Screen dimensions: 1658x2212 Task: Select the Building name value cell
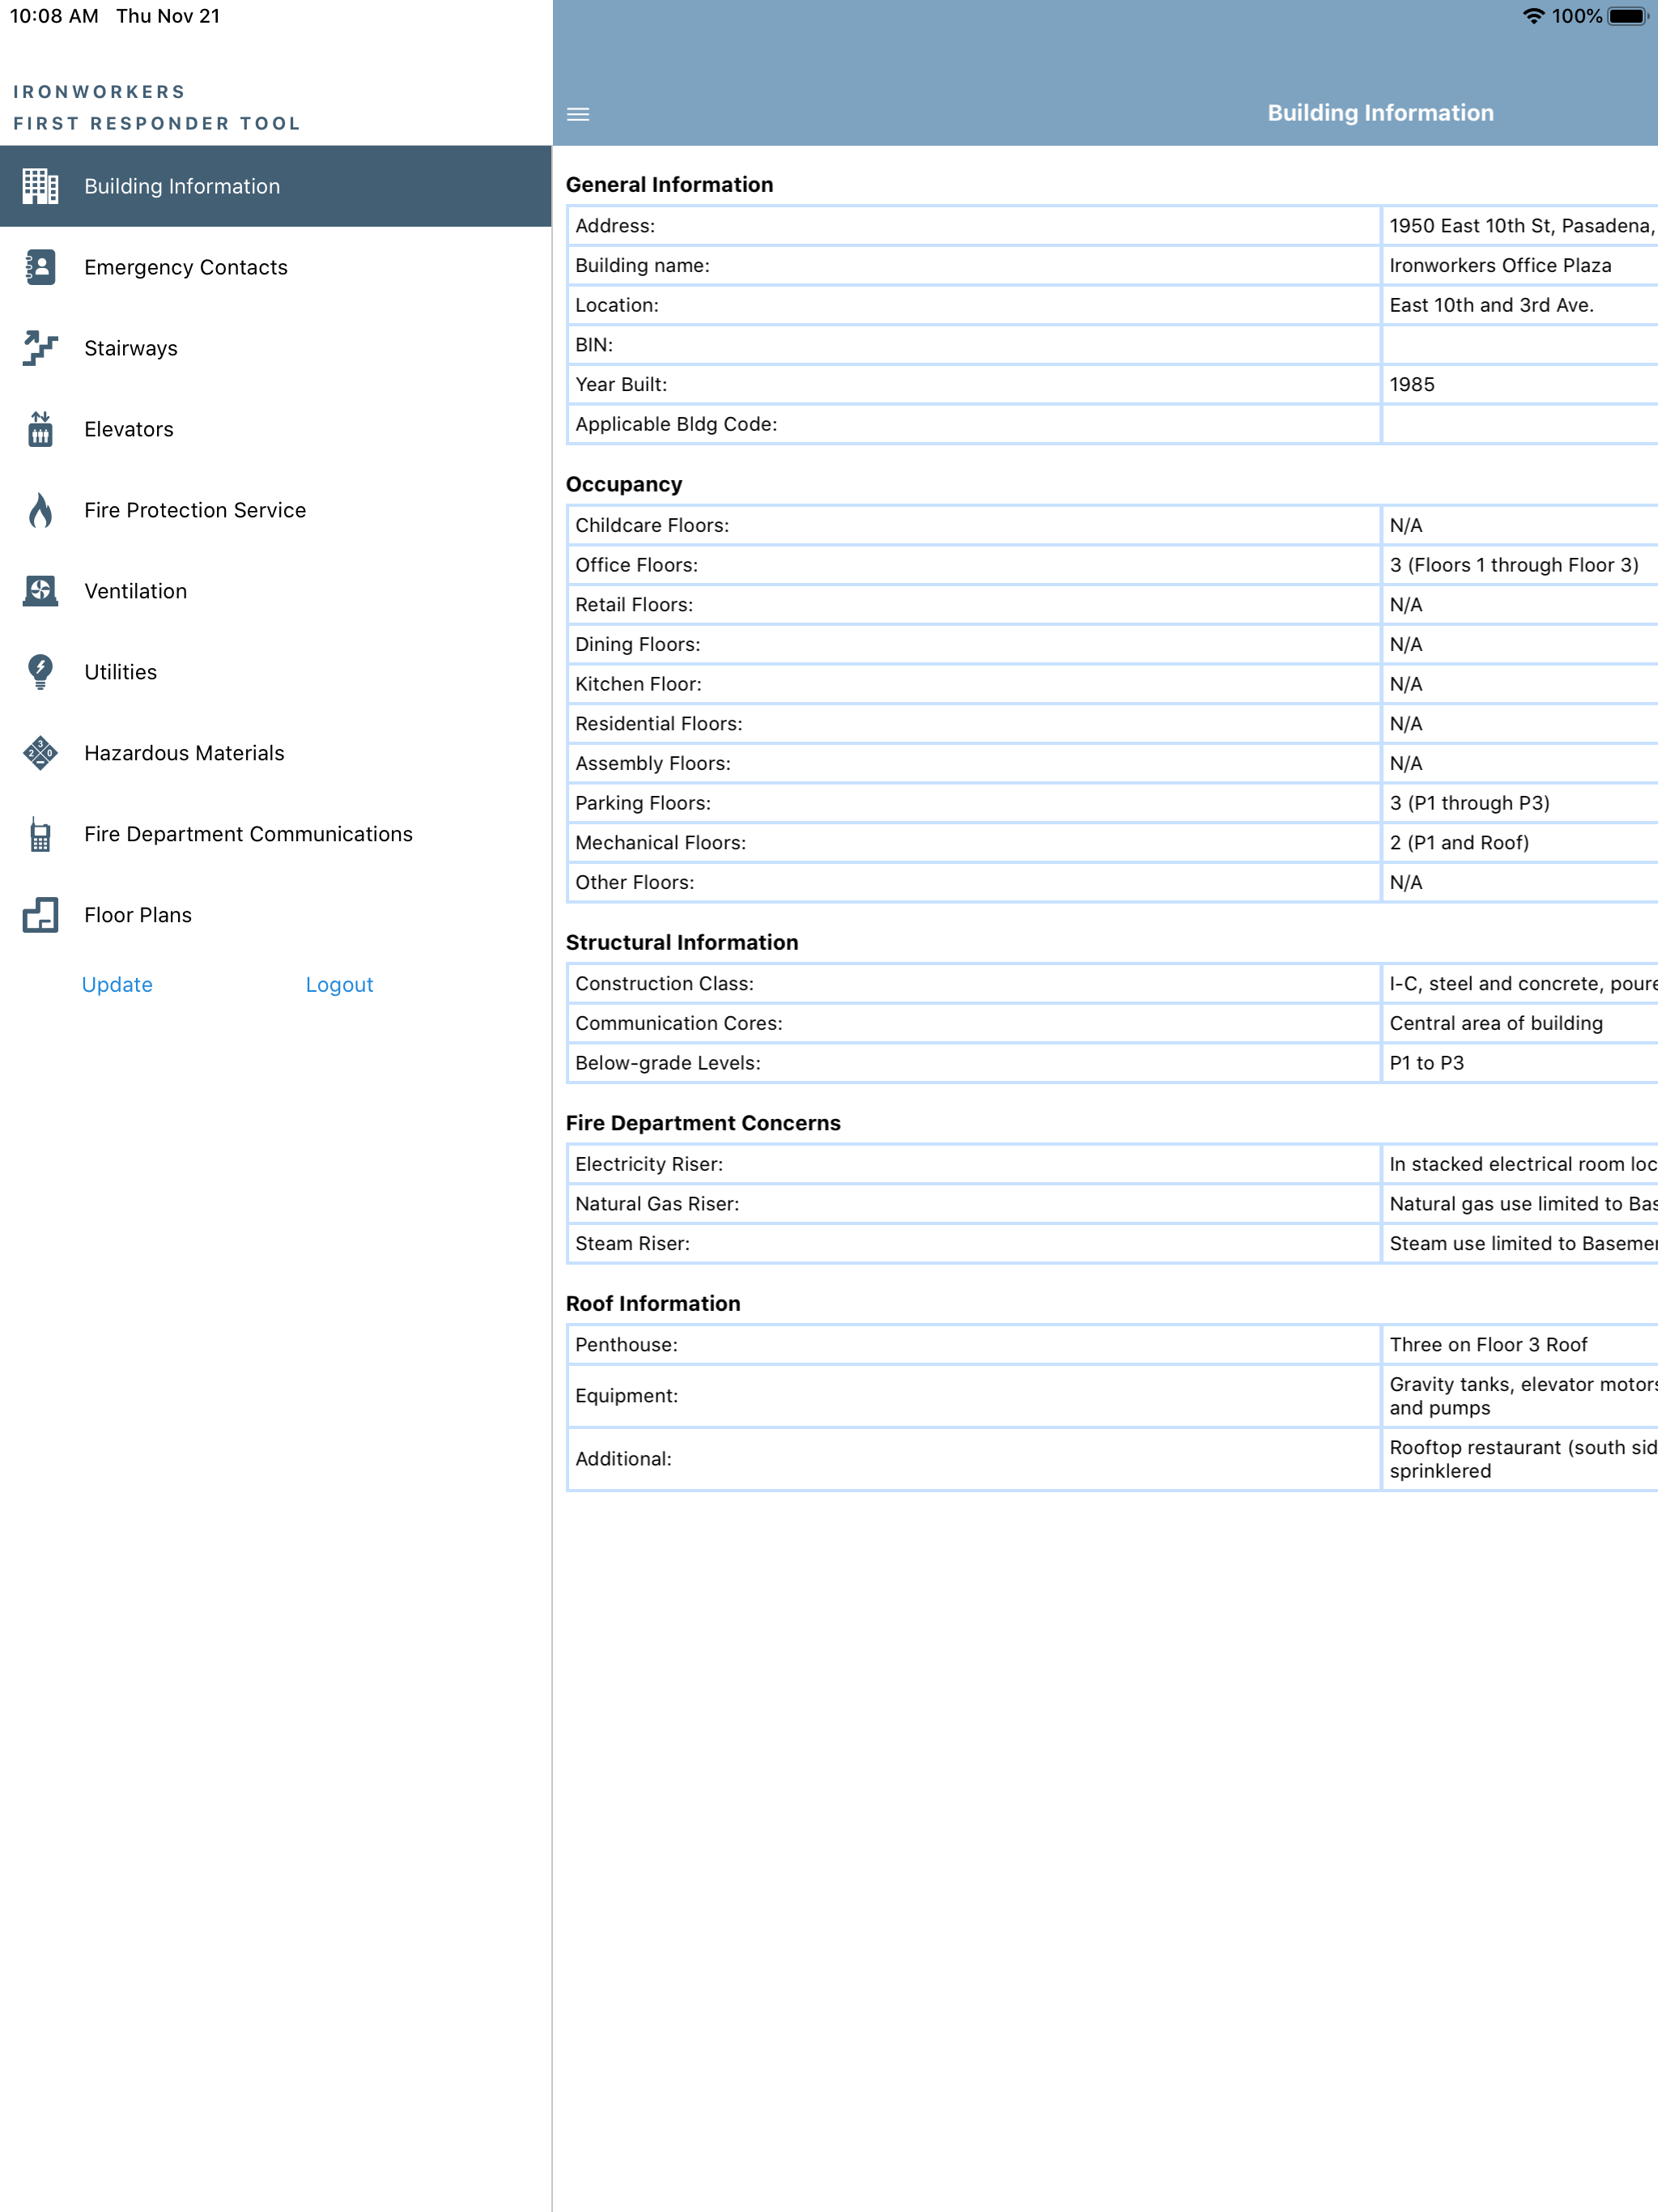[1519, 266]
